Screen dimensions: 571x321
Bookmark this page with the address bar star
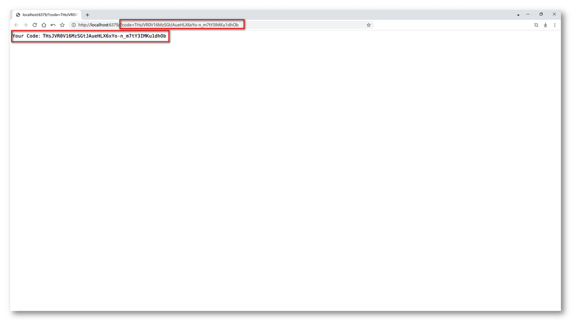(368, 25)
